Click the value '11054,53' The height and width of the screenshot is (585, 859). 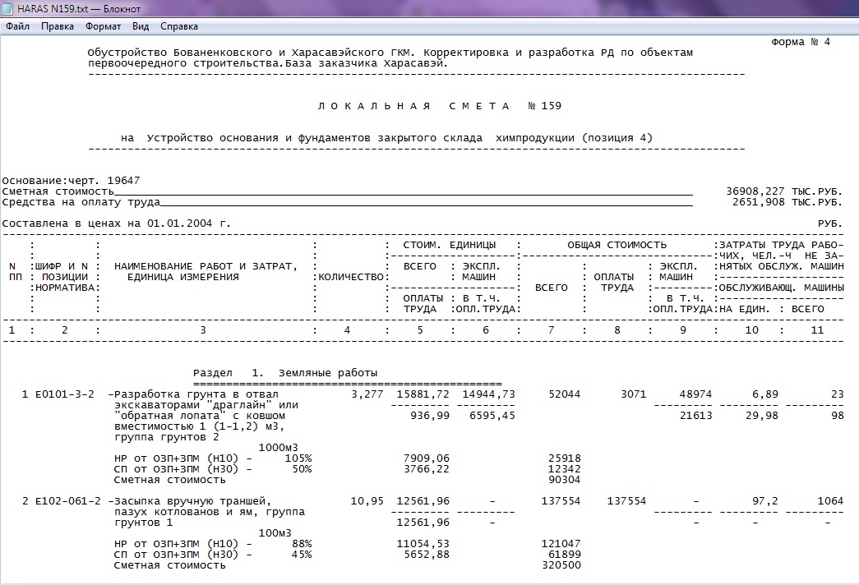tap(423, 544)
